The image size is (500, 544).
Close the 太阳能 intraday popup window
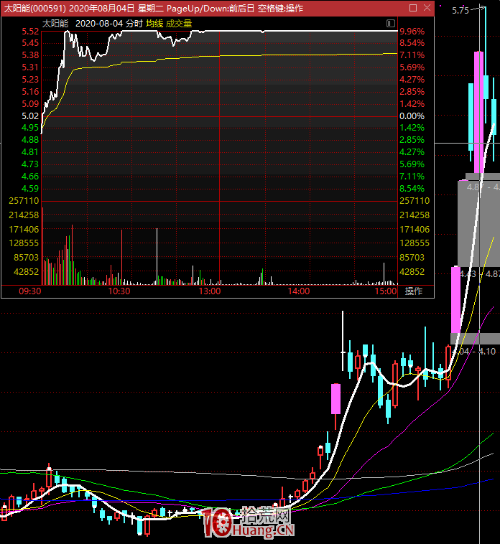click(427, 8)
